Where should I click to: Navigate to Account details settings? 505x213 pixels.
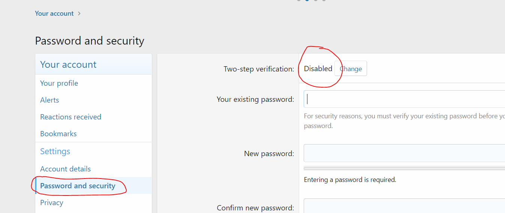[65, 169]
